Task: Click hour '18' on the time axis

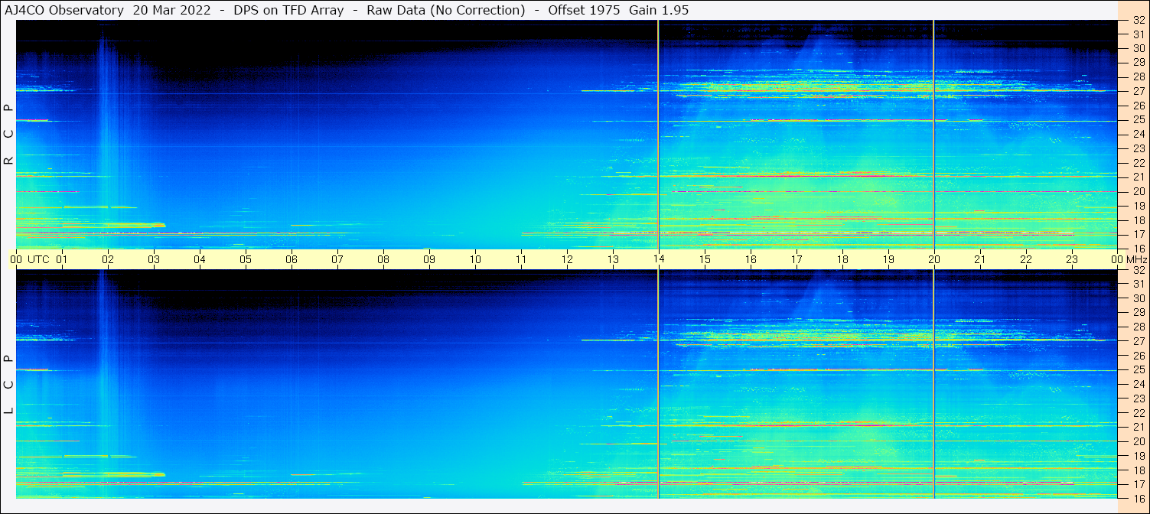Action: pos(842,259)
